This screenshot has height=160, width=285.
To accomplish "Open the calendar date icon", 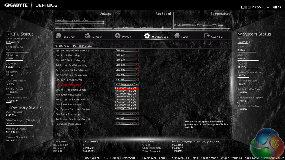I will [276, 7].
